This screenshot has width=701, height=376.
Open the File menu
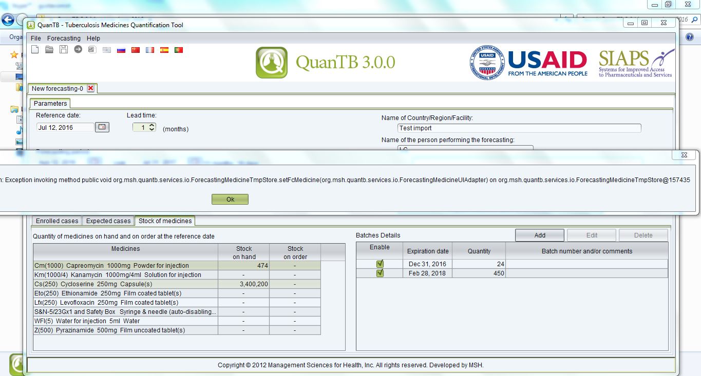[35, 38]
